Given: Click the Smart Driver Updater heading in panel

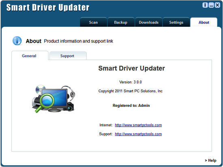Looking at the screenshot, I should click(131, 68).
